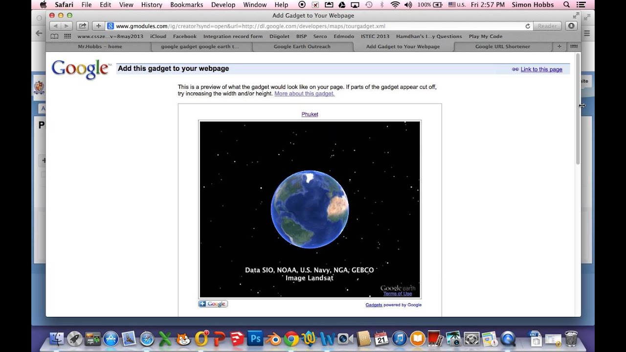
Task: Open the Safari menu
Action: tap(64, 5)
